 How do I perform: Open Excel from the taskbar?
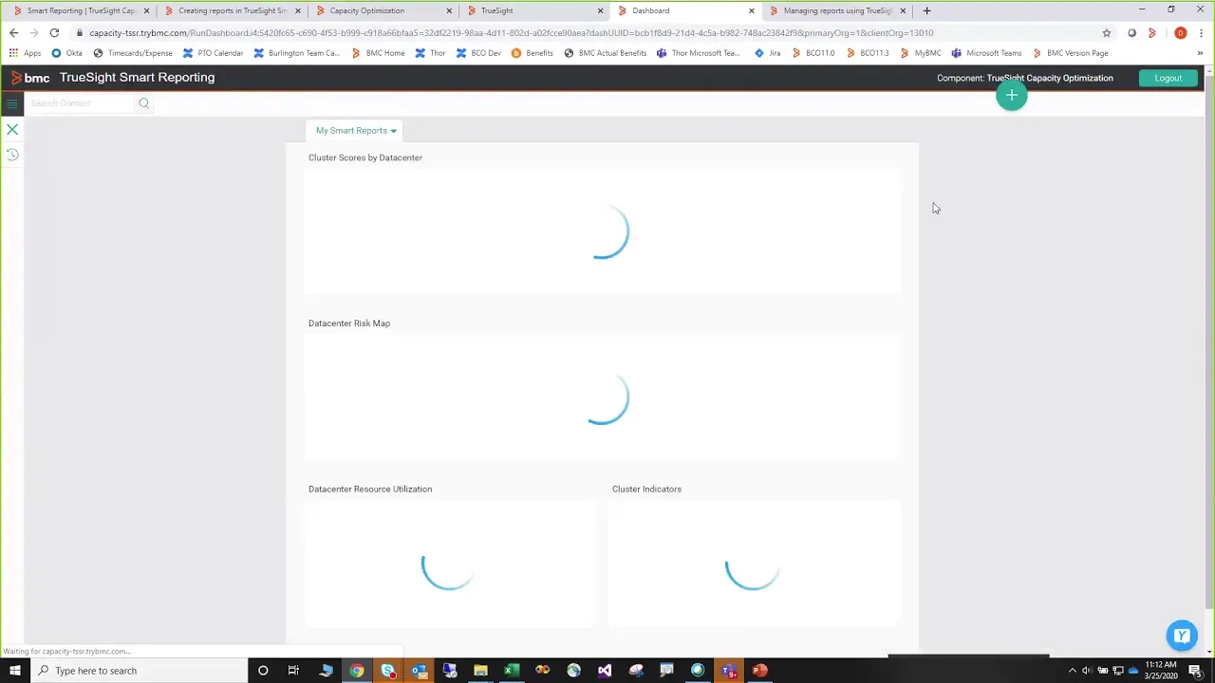click(x=512, y=671)
